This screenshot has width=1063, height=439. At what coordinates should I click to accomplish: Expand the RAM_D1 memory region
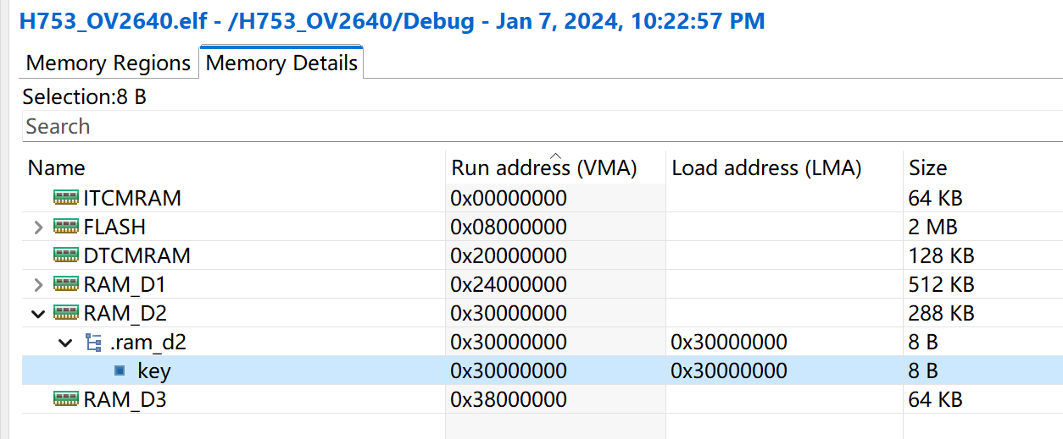pos(38,284)
